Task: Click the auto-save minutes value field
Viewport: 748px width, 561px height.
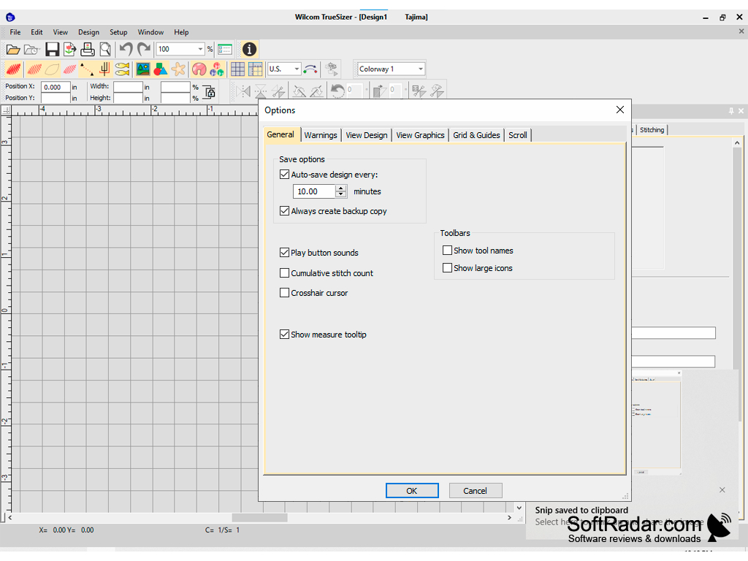Action: [314, 191]
